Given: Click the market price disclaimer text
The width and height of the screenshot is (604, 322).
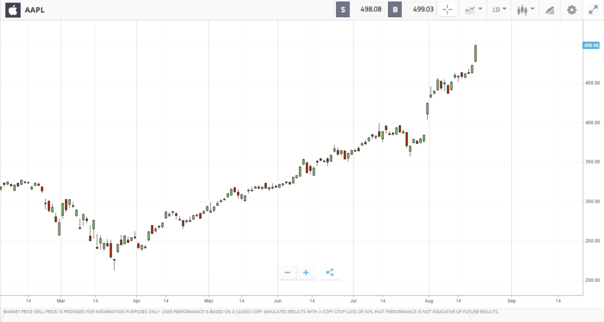Looking at the screenshot, I should click(251, 311).
